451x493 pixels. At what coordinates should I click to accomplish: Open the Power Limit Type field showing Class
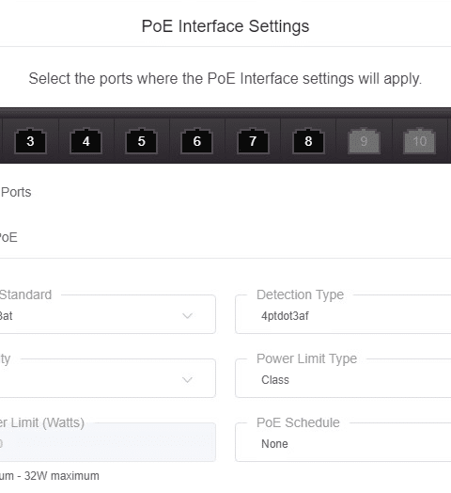[x=343, y=378]
